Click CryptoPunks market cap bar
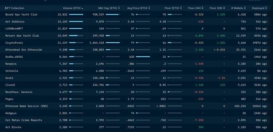Image resolution: width=273 pixels, height=132 pixels. [x=112, y=43]
